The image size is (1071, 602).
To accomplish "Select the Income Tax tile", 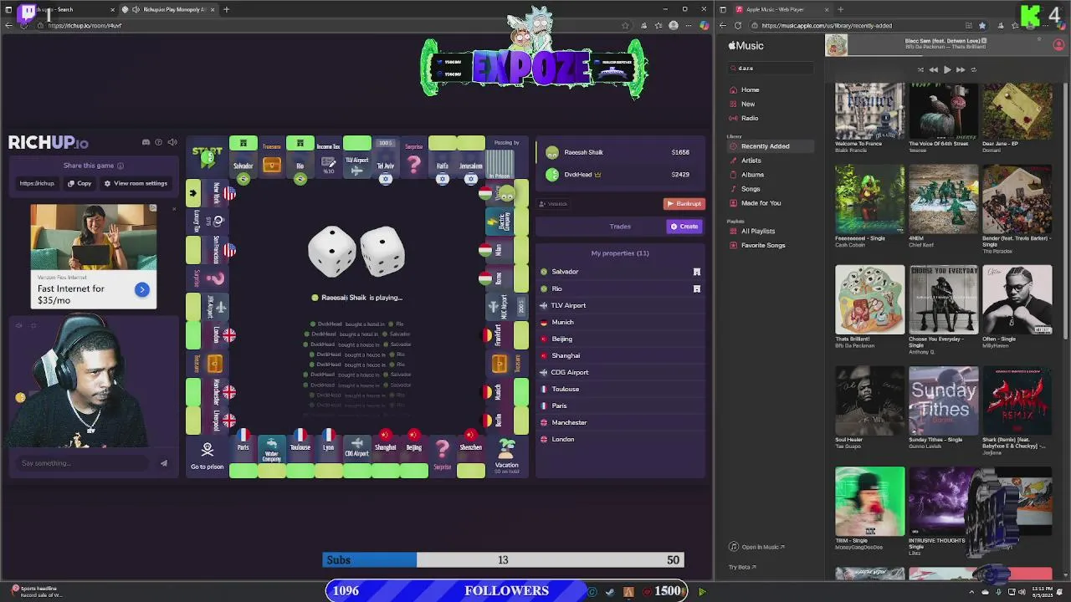I will click(328, 158).
